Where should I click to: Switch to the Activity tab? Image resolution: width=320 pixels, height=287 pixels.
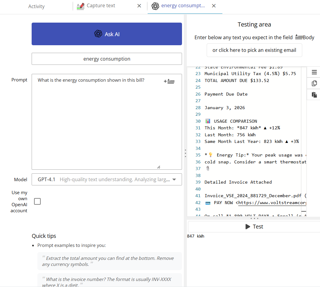pos(36,6)
